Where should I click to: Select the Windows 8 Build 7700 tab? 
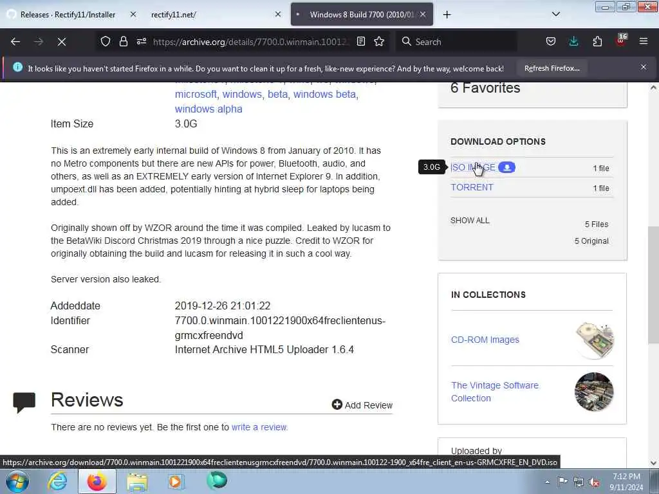[362, 14]
